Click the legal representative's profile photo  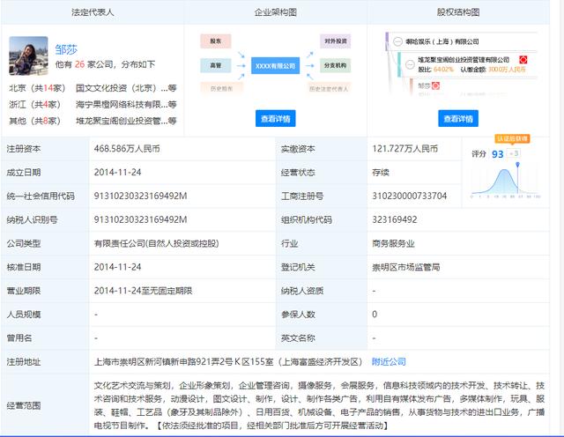click(x=28, y=56)
